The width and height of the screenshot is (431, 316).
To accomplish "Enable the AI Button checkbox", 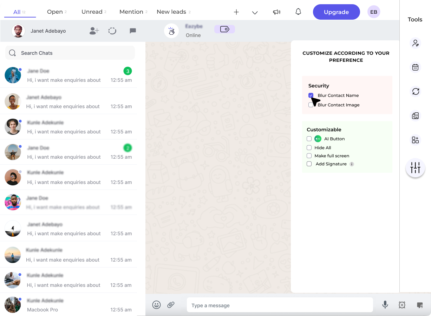I will (x=309, y=139).
